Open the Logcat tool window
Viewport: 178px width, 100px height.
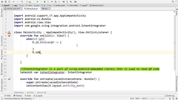point(38,96)
